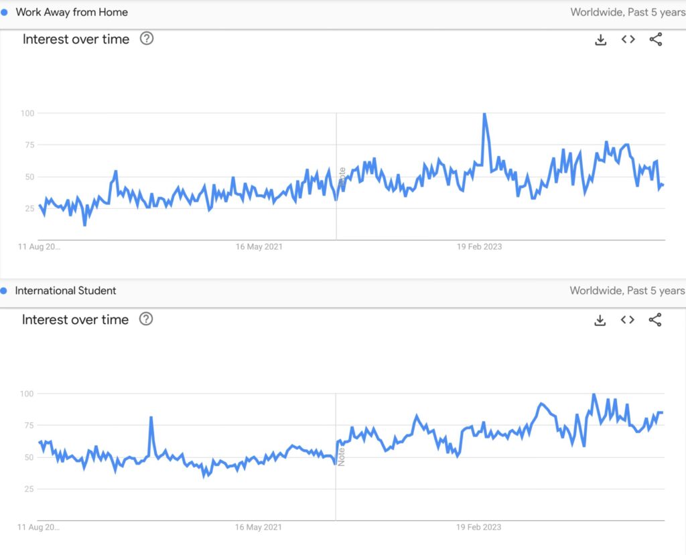Click the 19 Feb 2023 label in bottom chart
686x555 pixels.
click(479, 528)
